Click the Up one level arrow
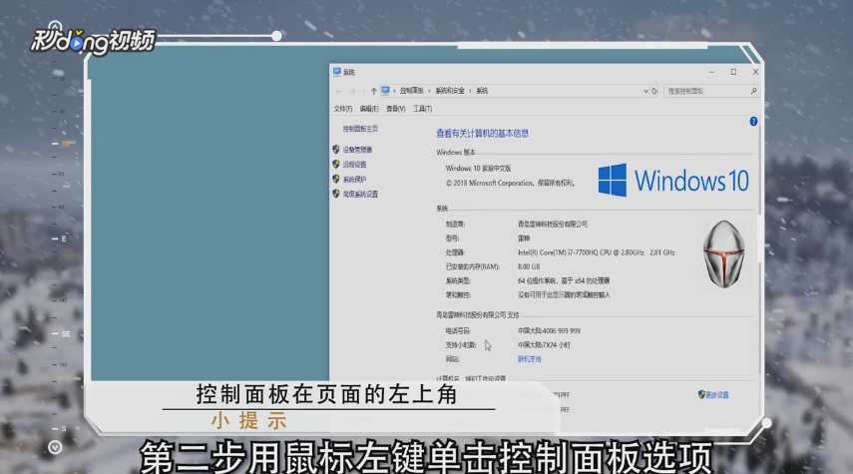The height and width of the screenshot is (474, 853). click(x=373, y=91)
